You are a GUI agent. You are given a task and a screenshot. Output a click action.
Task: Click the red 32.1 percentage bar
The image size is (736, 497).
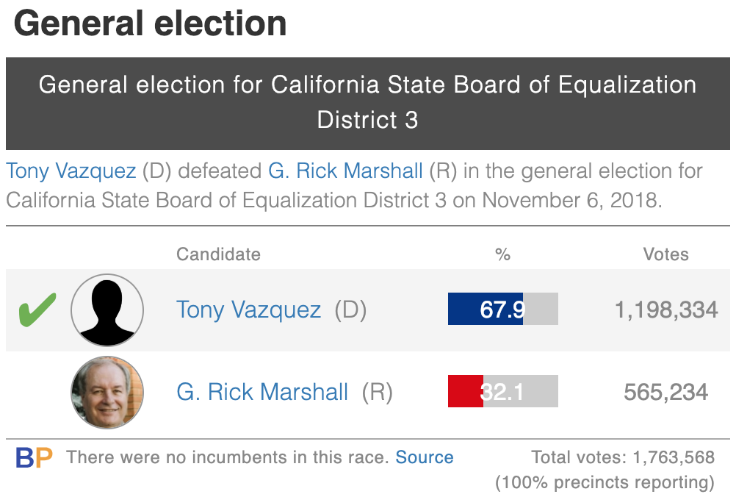(x=502, y=391)
